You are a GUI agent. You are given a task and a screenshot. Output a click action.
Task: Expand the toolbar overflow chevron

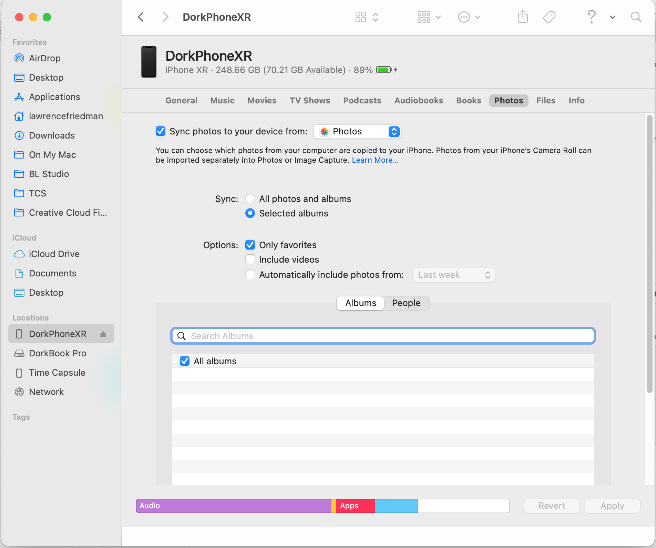point(613,17)
